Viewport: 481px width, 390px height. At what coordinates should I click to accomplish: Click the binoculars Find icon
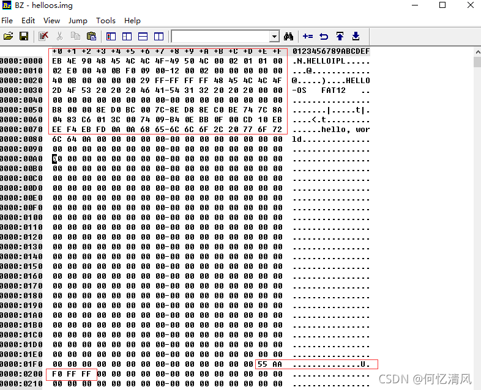(x=288, y=37)
